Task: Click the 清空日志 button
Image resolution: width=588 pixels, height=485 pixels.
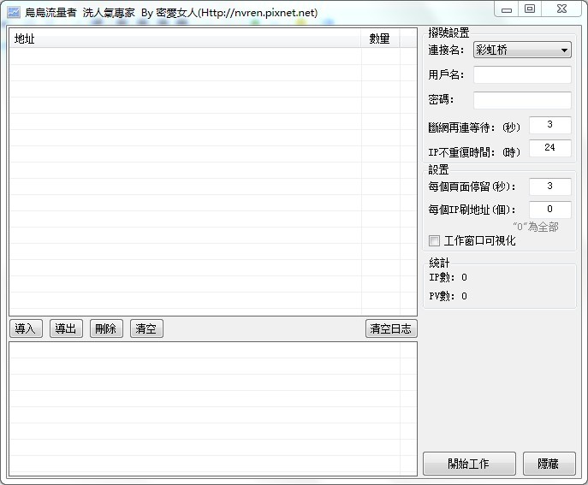Action: (x=391, y=328)
